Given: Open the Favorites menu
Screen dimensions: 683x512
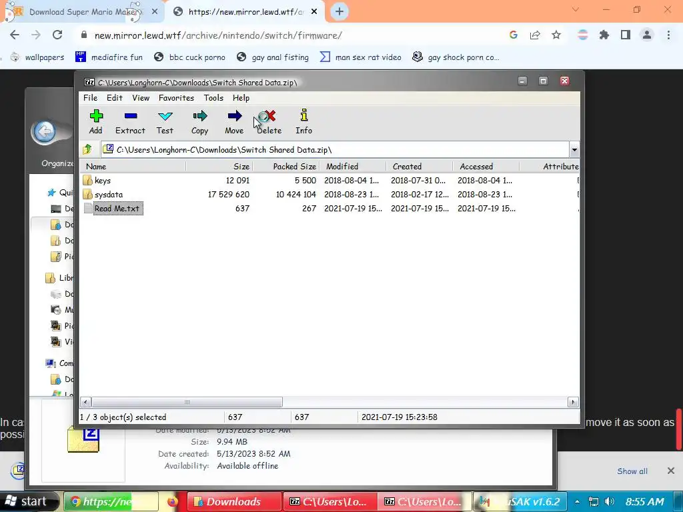Looking at the screenshot, I should 176,98.
